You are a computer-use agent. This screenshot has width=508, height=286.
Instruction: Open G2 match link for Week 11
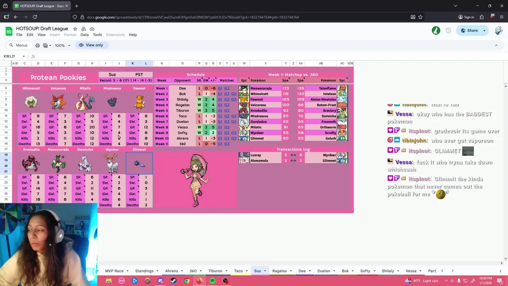(227, 144)
